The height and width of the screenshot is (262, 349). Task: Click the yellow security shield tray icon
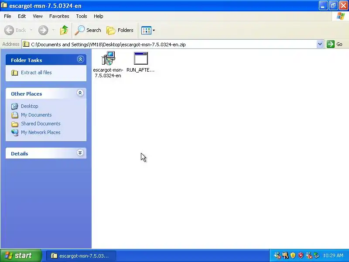point(293,255)
